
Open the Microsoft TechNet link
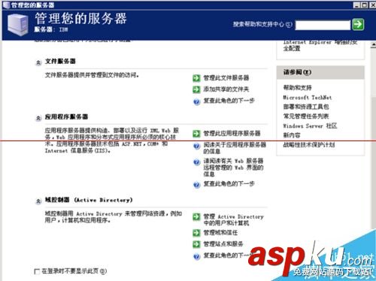coord(308,98)
